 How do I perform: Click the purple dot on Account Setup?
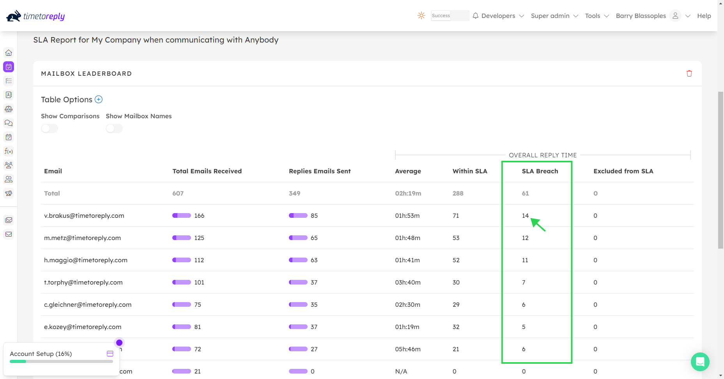[x=119, y=343]
